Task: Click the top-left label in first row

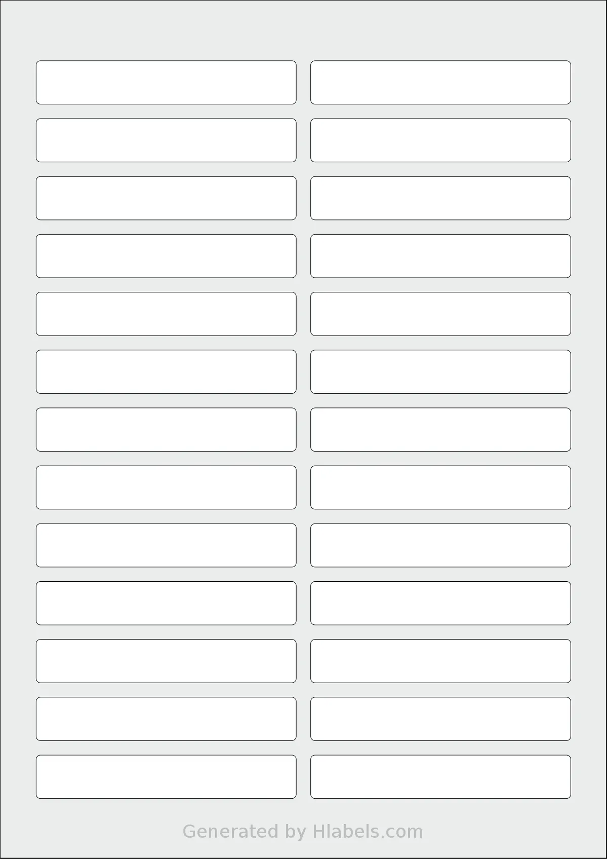Action: pyautogui.click(x=166, y=83)
